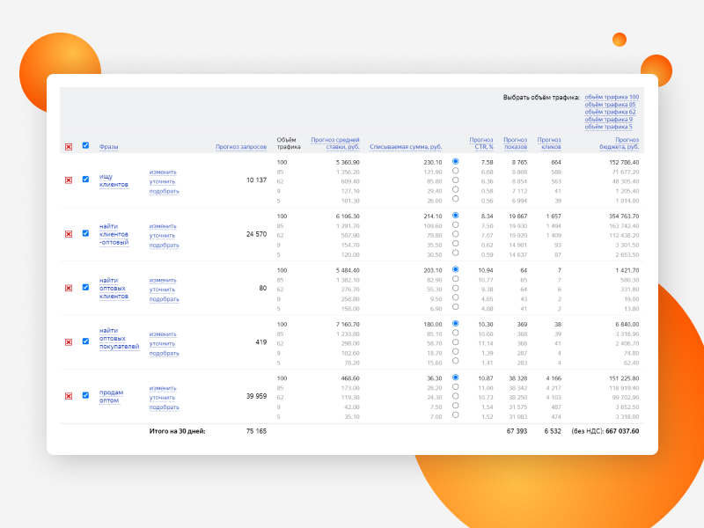The image size is (704, 528).
Task: Click 'изменить' for the phrase 'ищу клиентов'
Action: coord(163,172)
